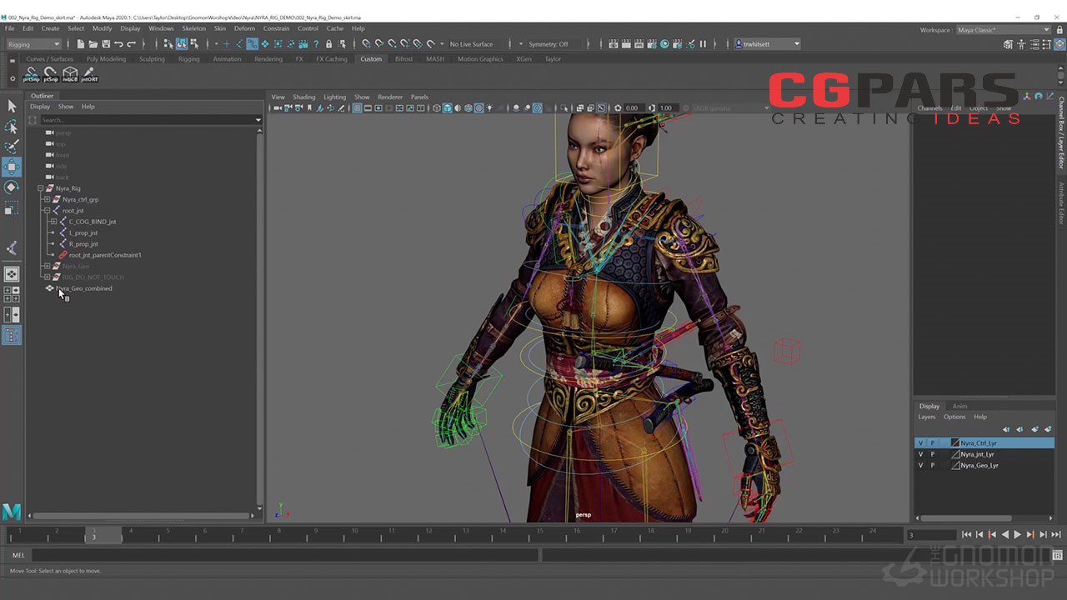The height and width of the screenshot is (600, 1067).
Task: Collapse the Nyra_Rig hierarchy
Action: (40, 188)
